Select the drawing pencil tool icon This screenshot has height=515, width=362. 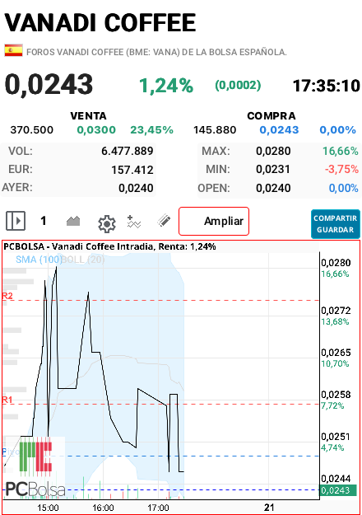(x=164, y=221)
